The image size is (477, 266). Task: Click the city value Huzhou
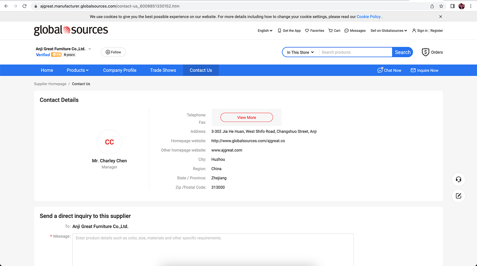tap(218, 159)
